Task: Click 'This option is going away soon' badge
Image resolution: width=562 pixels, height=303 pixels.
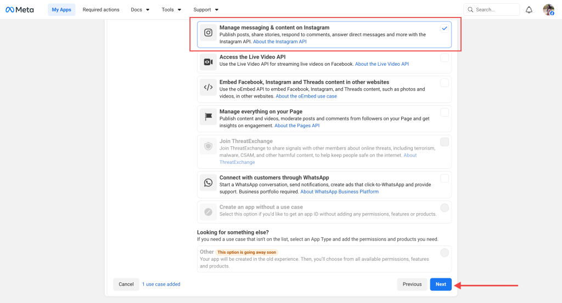Action: point(246,252)
